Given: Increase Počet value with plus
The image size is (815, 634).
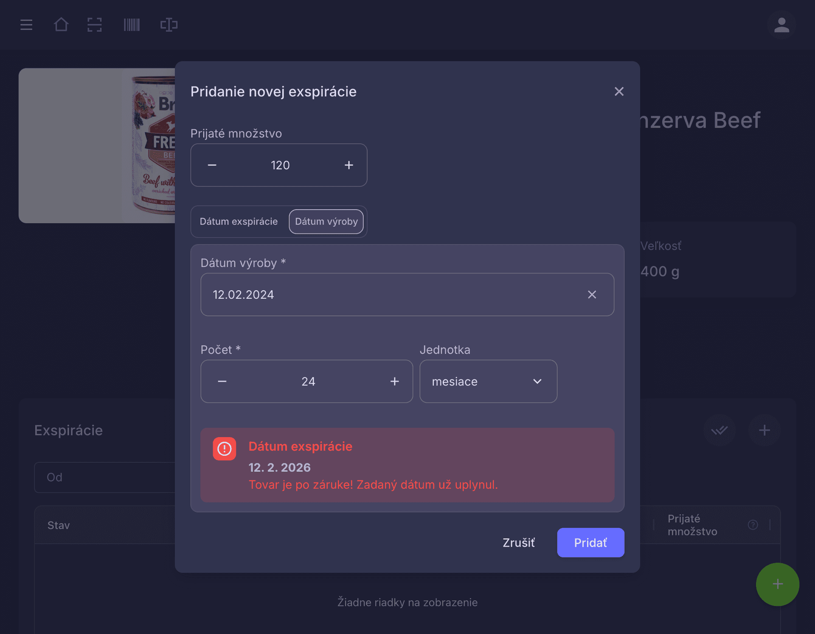Looking at the screenshot, I should tap(394, 382).
